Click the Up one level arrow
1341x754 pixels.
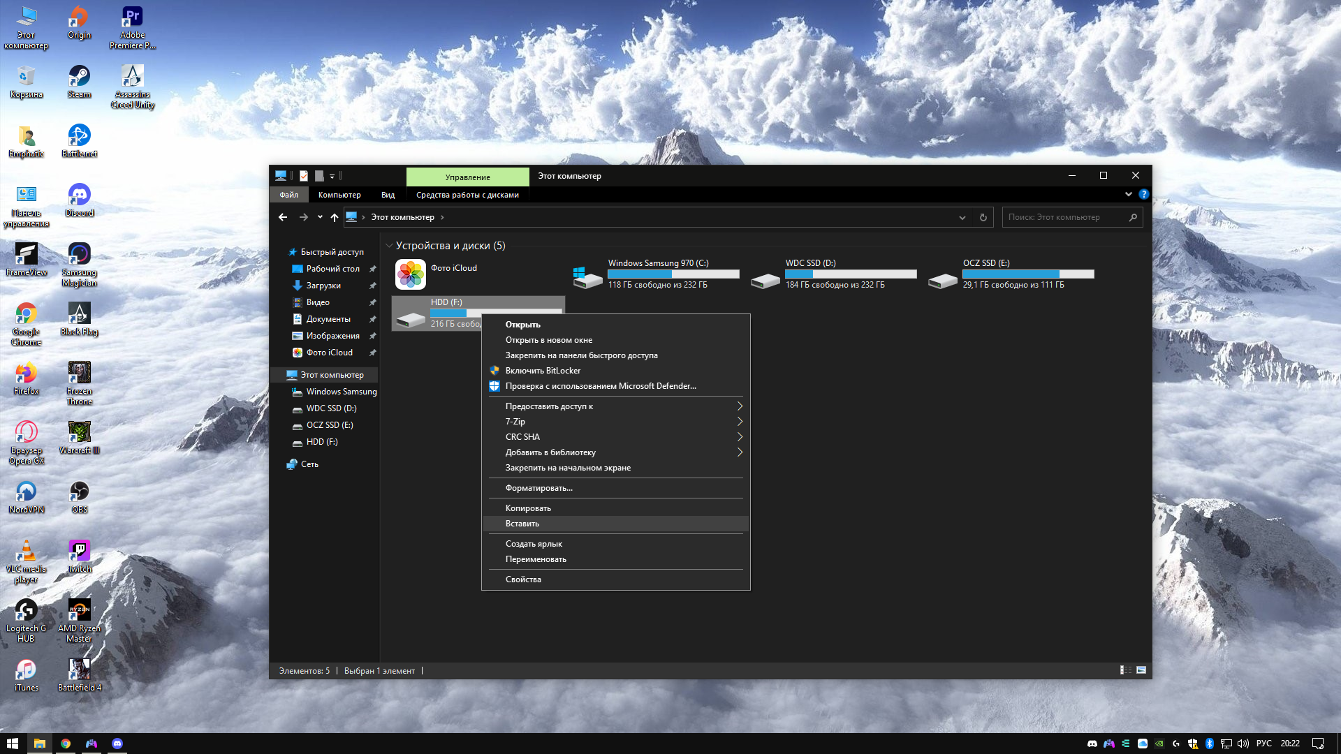pyautogui.click(x=335, y=217)
